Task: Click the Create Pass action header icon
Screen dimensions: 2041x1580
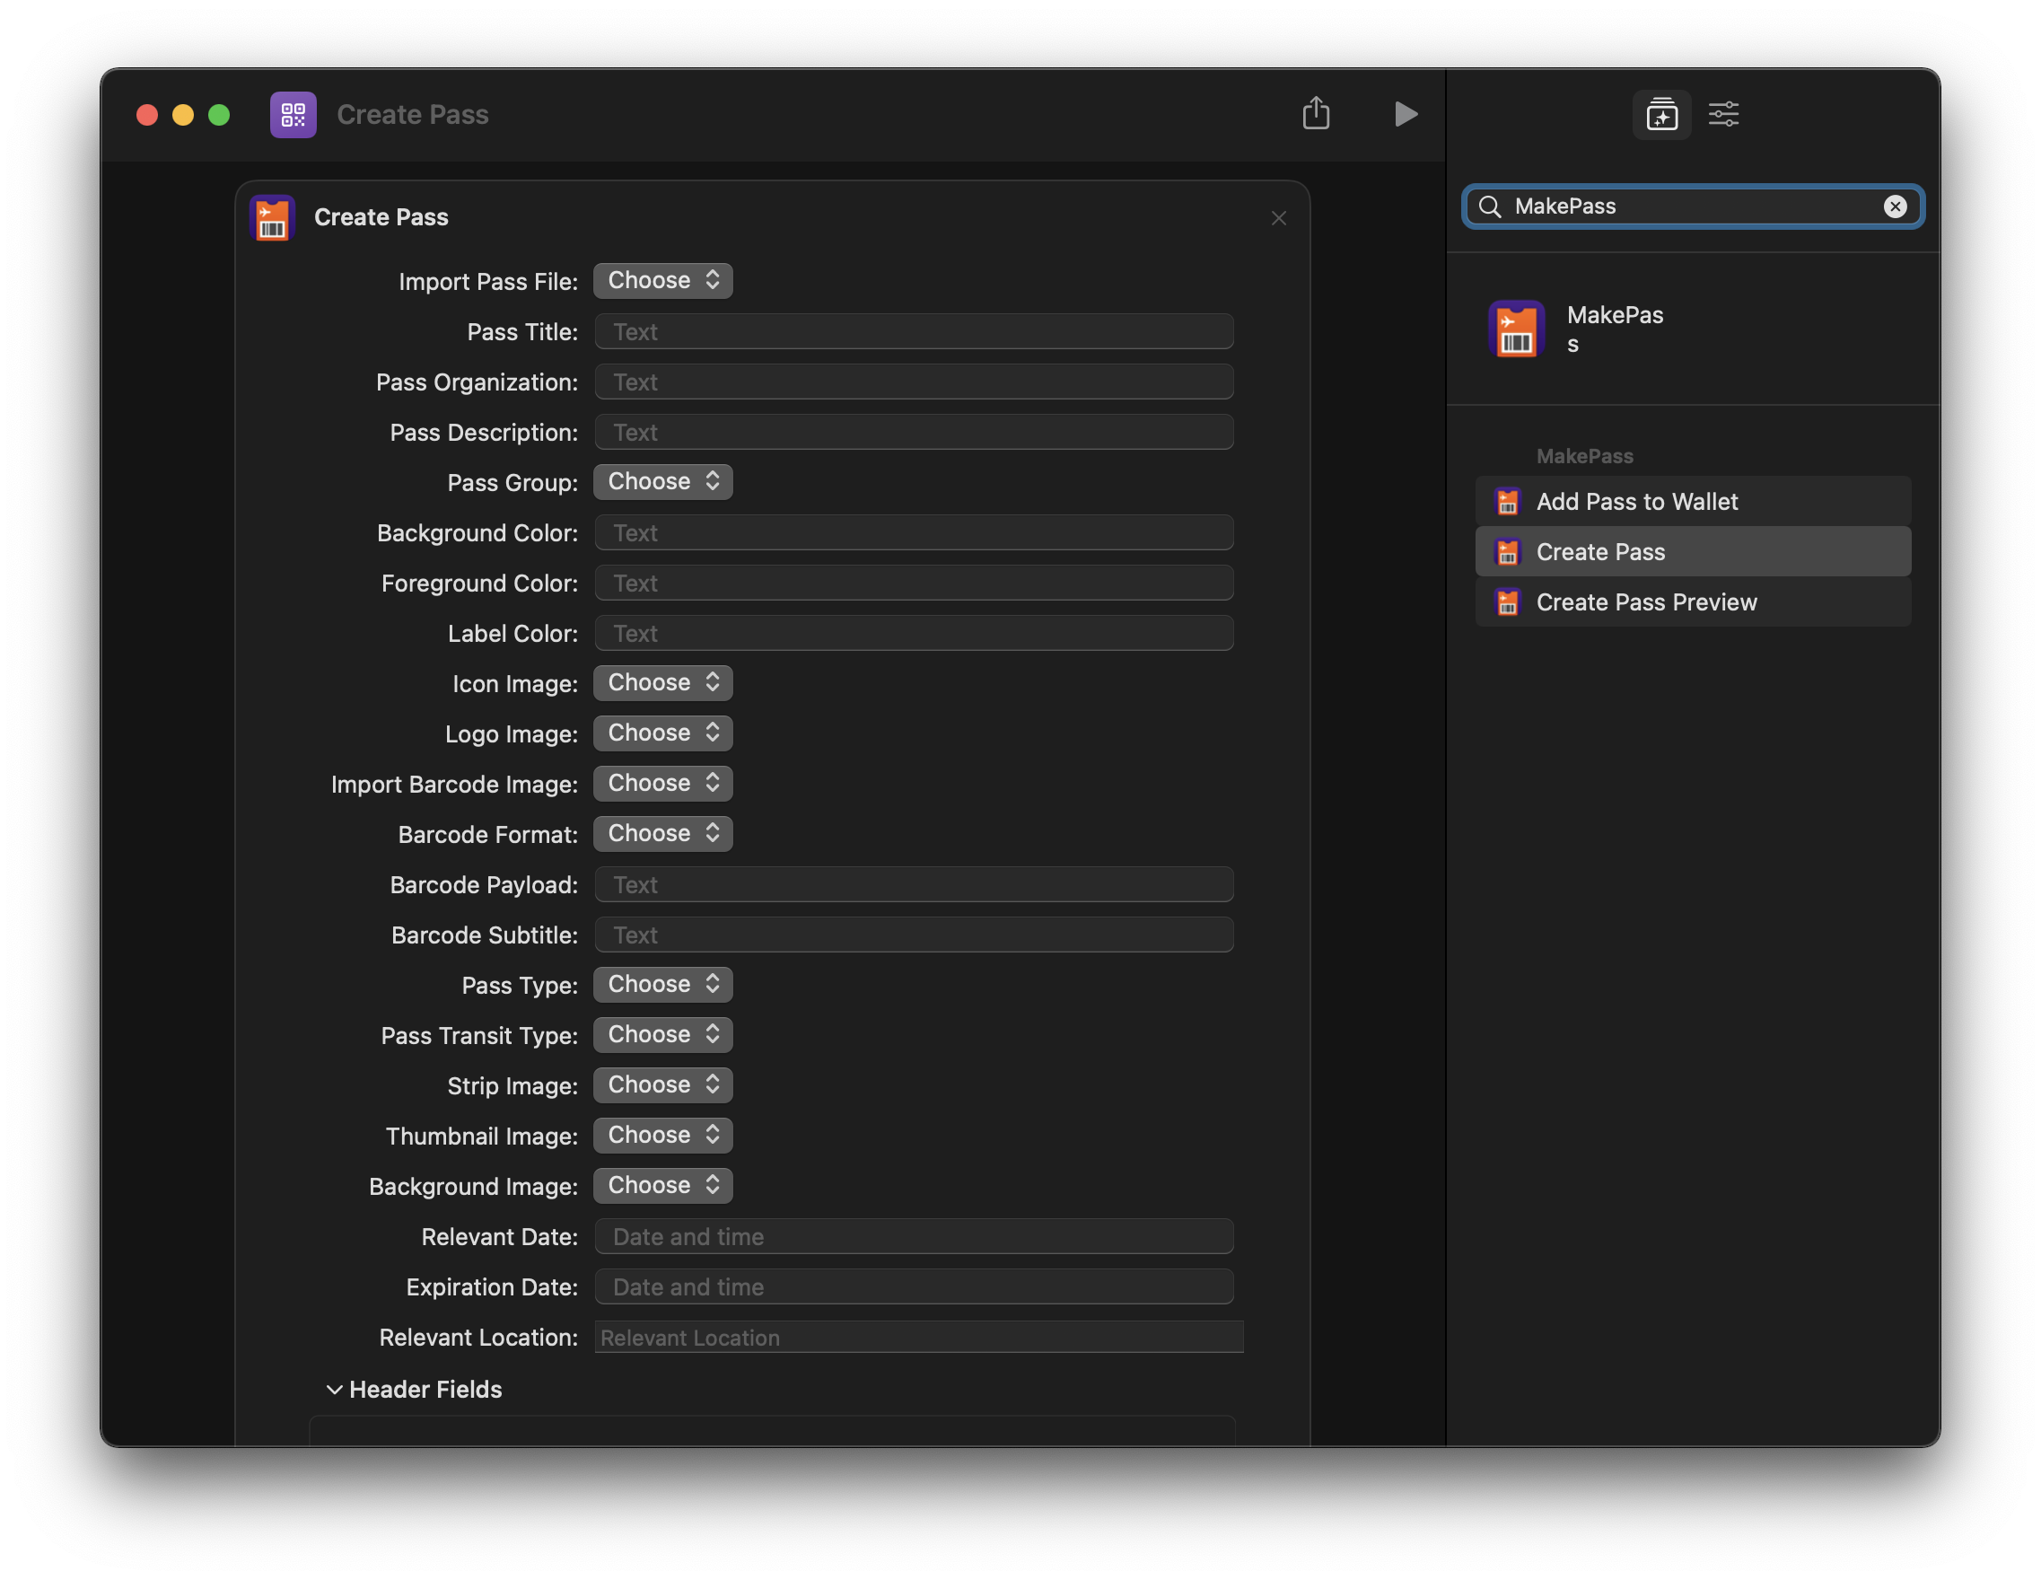Action: (x=272, y=218)
